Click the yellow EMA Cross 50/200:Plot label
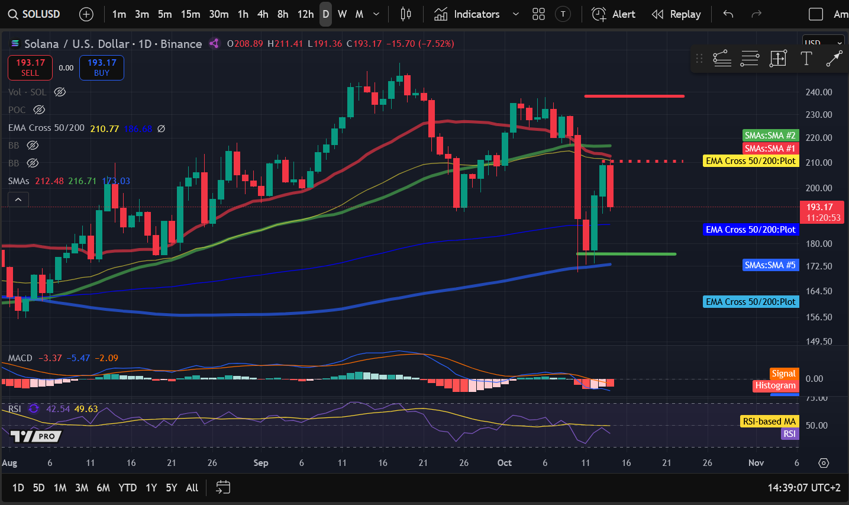Image resolution: width=849 pixels, height=505 pixels. 751,161
